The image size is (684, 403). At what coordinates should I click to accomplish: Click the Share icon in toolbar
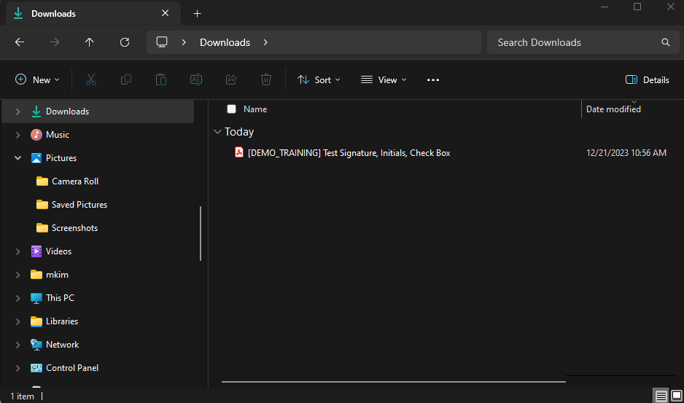[231, 80]
